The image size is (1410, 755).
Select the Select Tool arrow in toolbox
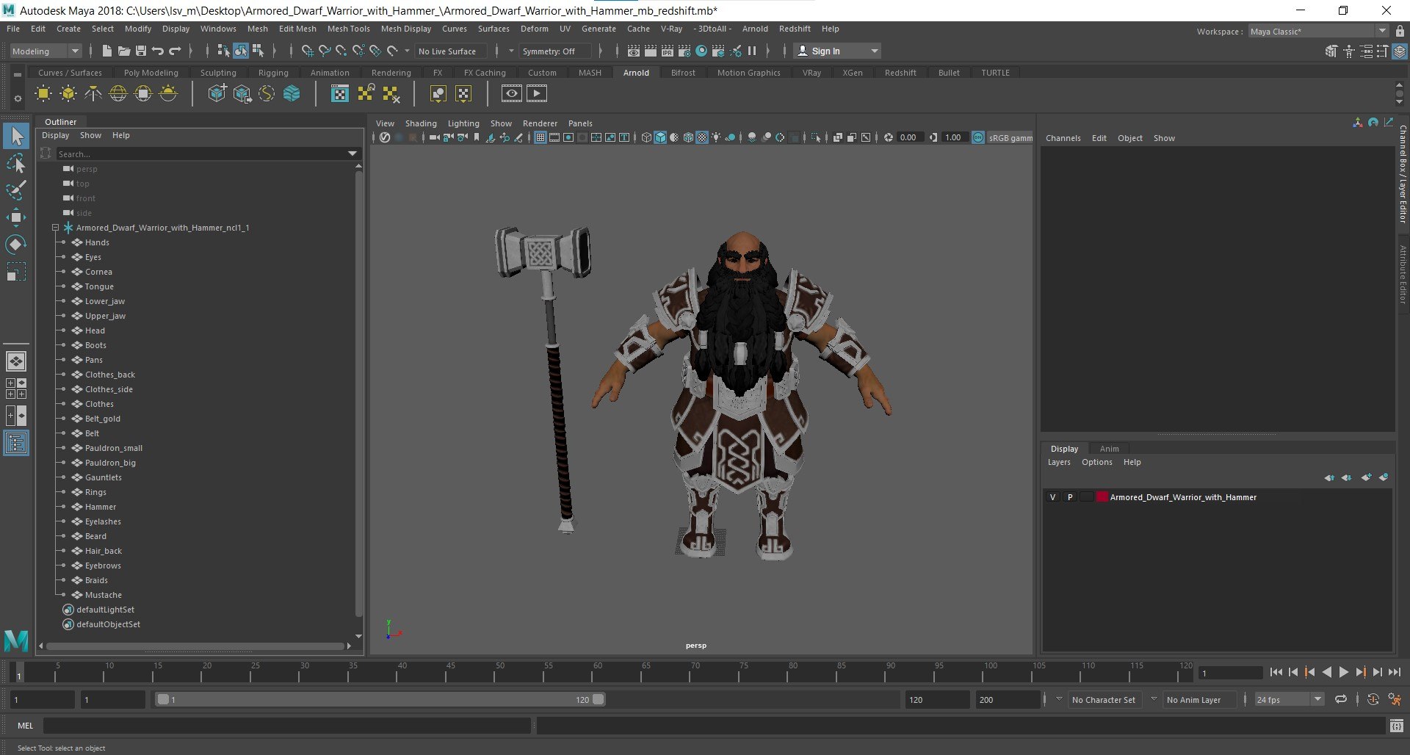(16, 137)
